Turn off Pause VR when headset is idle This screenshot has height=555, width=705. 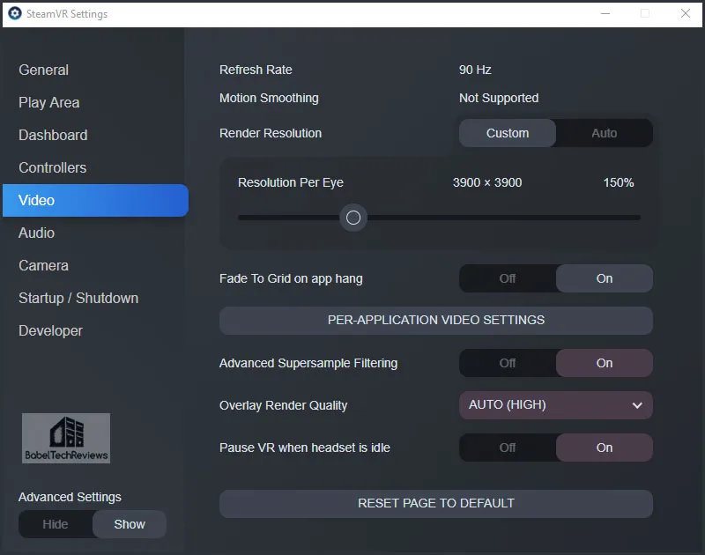[508, 448]
